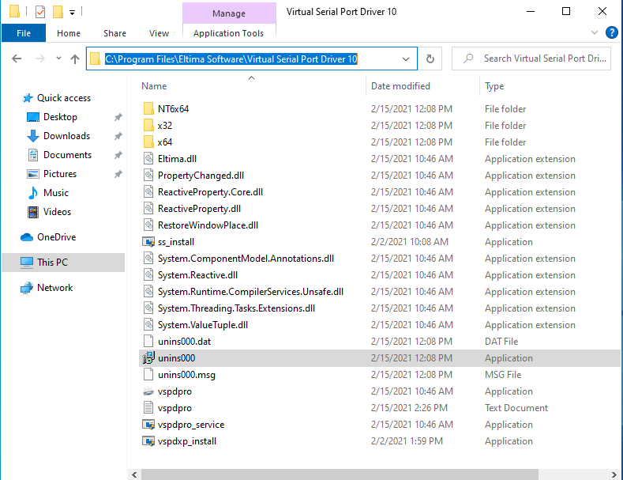
Task: Click the Search Virtual Serial Port Driver box
Action: point(531,59)
